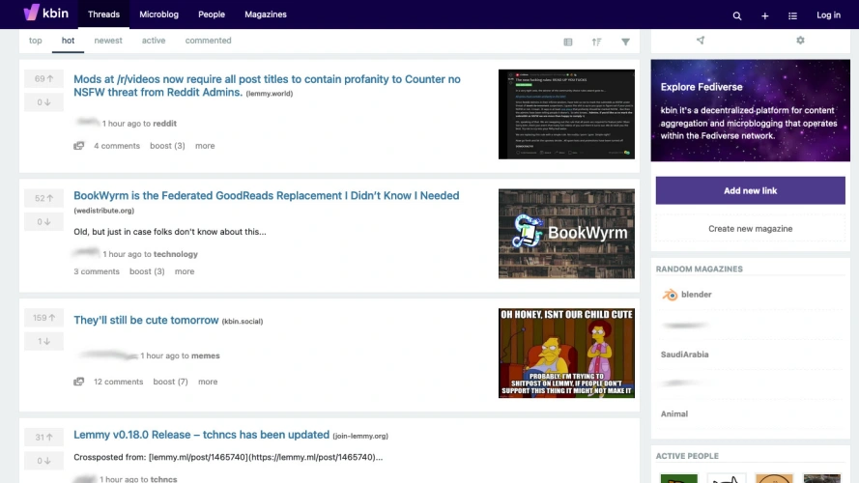The image size is (859, 483).
Task: Open the BookWyrm post thumbnail
Action: 566,234
